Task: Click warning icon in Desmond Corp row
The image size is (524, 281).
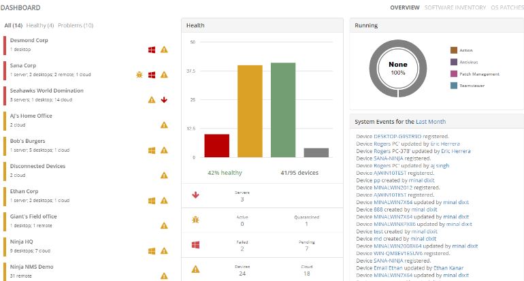Action: point(164,50)
